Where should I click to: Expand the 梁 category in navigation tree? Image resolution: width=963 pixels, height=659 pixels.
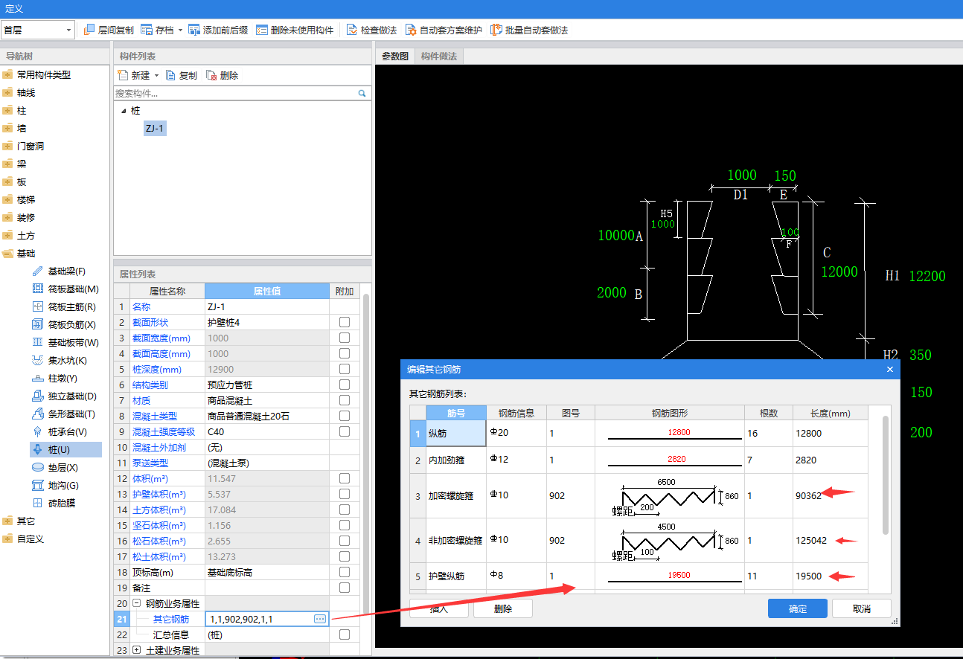[7, 164]
